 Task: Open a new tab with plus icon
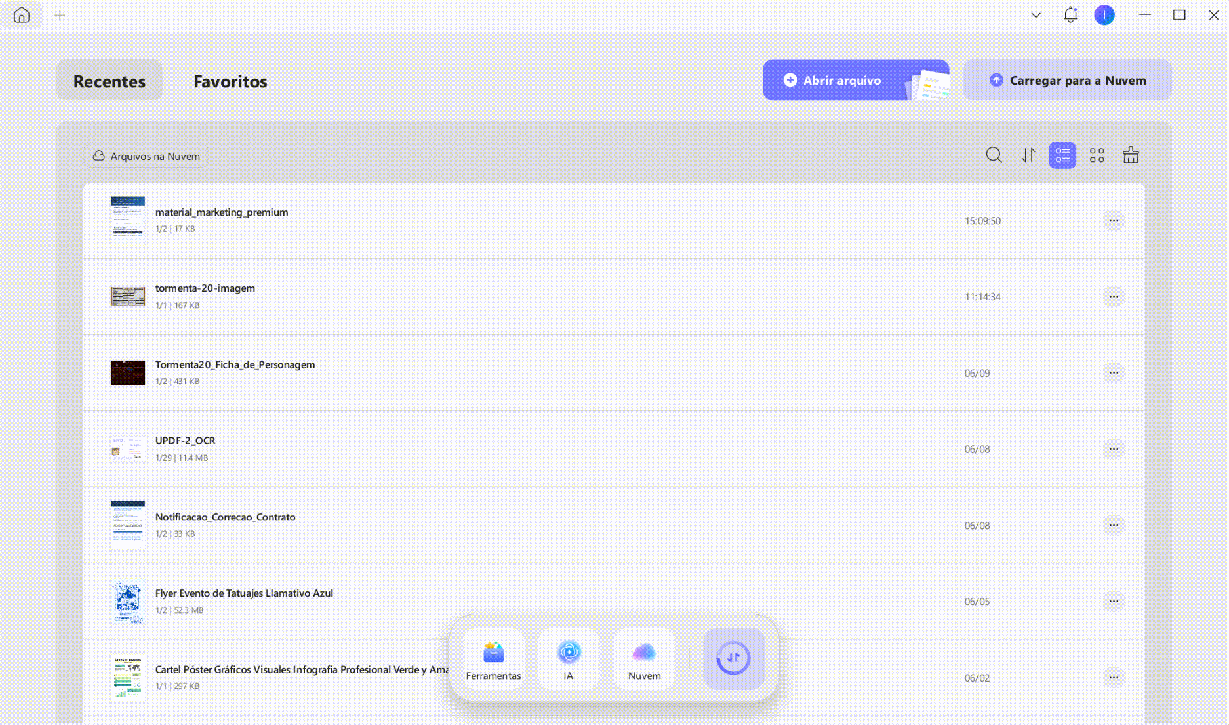click(x=60, y=15)
